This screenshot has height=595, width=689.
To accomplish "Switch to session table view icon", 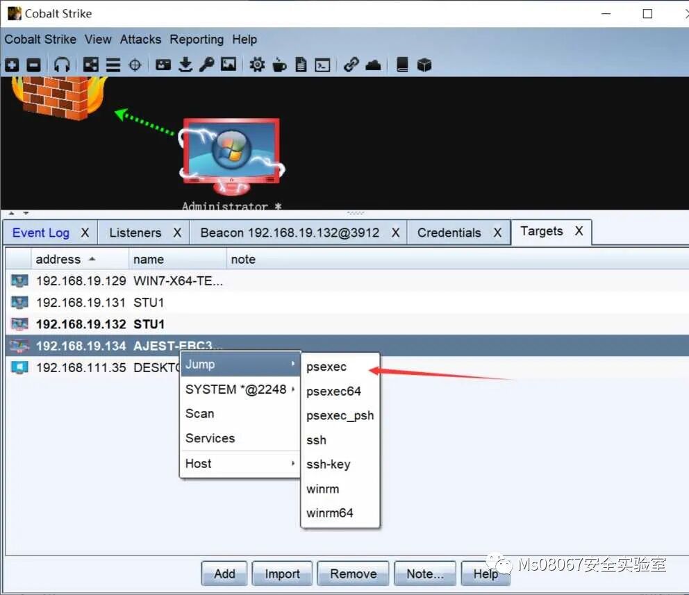I will point(113,65).
